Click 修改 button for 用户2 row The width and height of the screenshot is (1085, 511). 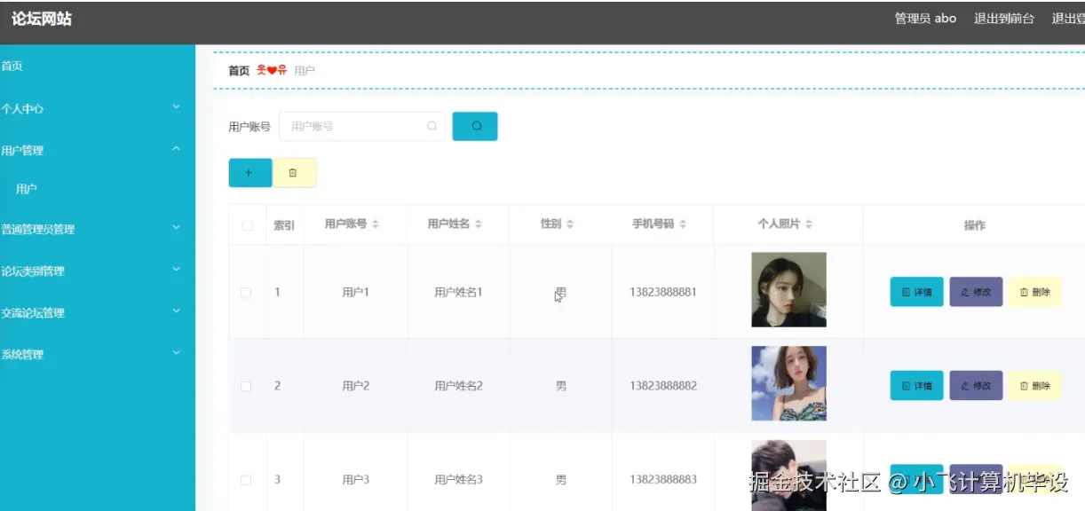tap(976, 386)
